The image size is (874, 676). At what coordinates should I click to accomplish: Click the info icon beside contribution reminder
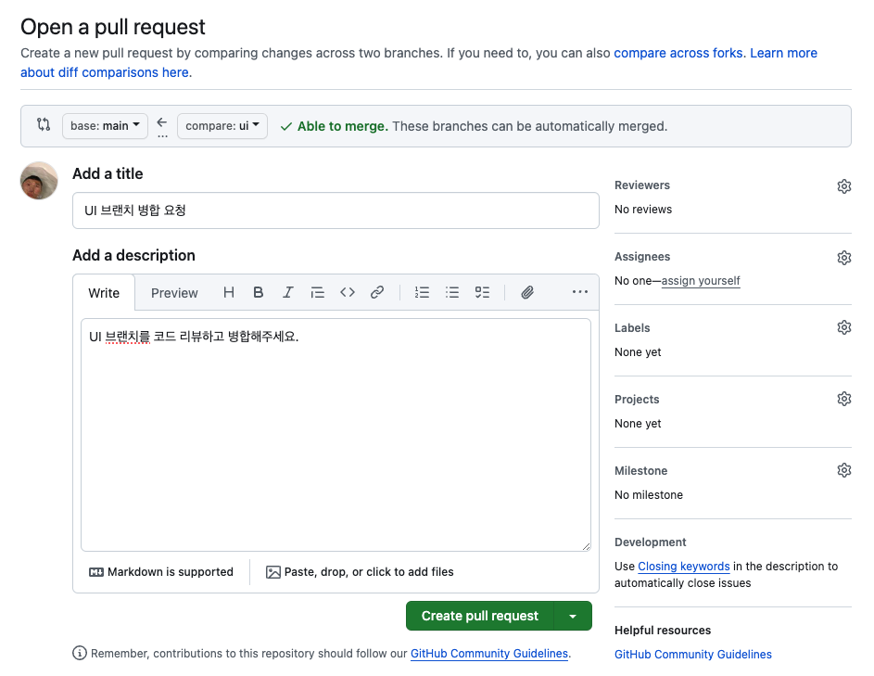point(80,653)
